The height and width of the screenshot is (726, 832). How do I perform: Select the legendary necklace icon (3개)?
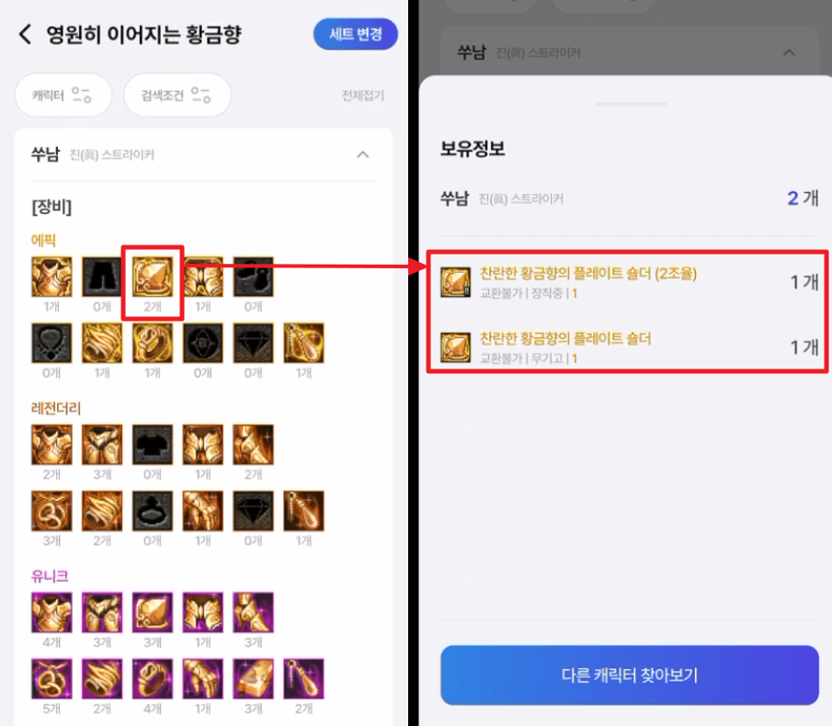point(51,511)
